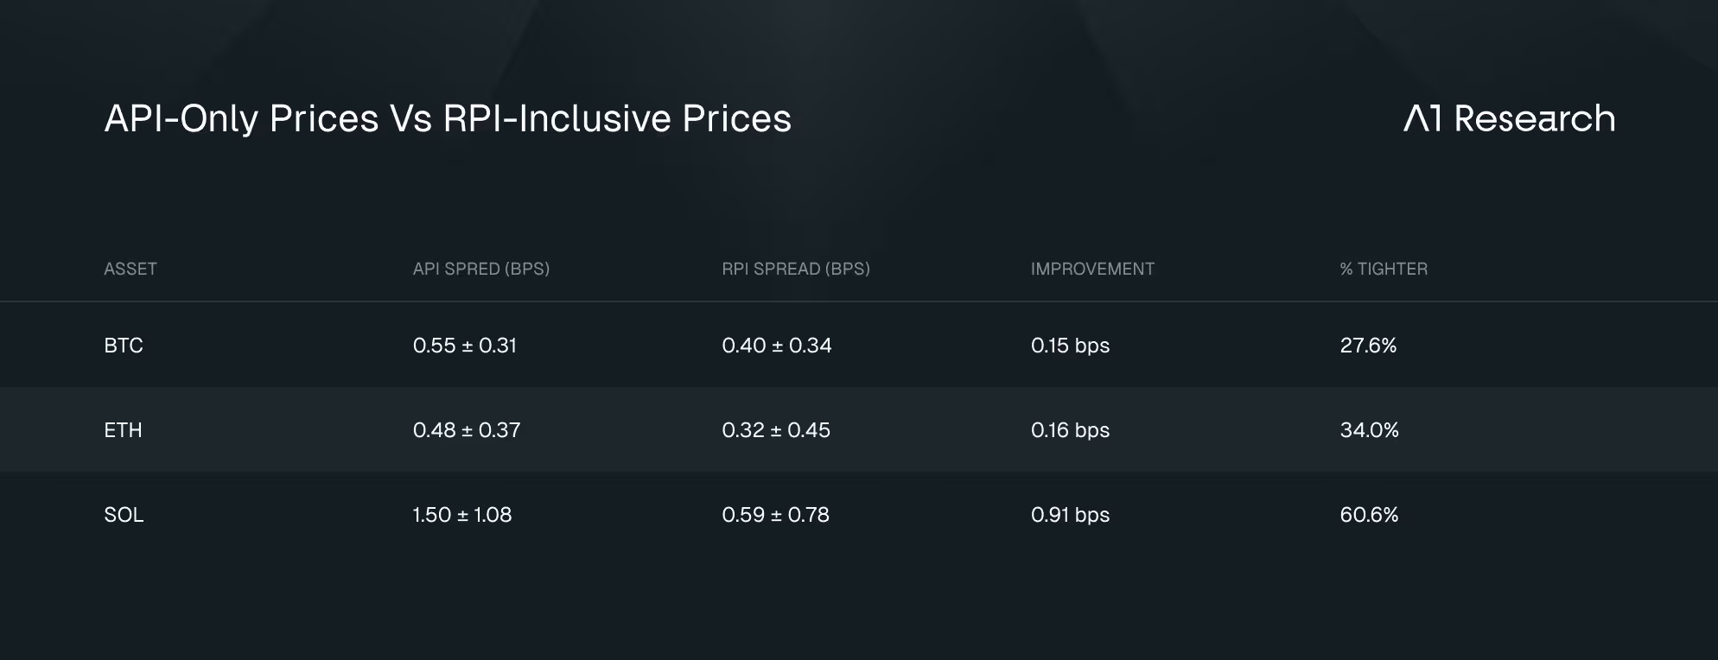Viewport: 1718px width, 660px height.
Task: Select the 60.6% tighter value
Action: (1369, 515)
